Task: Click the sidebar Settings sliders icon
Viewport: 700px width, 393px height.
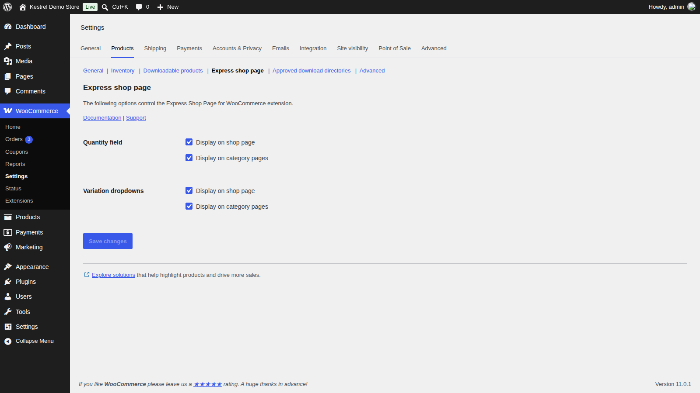Action: 8,327
